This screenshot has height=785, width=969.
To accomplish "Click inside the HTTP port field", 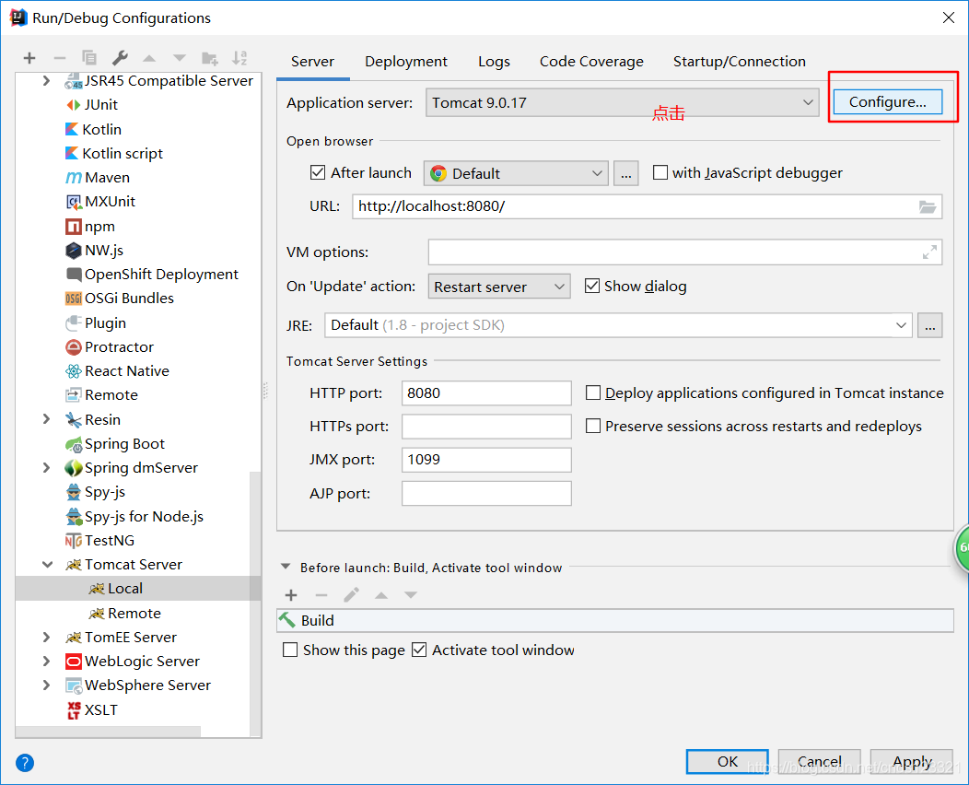I will [486, 393].
